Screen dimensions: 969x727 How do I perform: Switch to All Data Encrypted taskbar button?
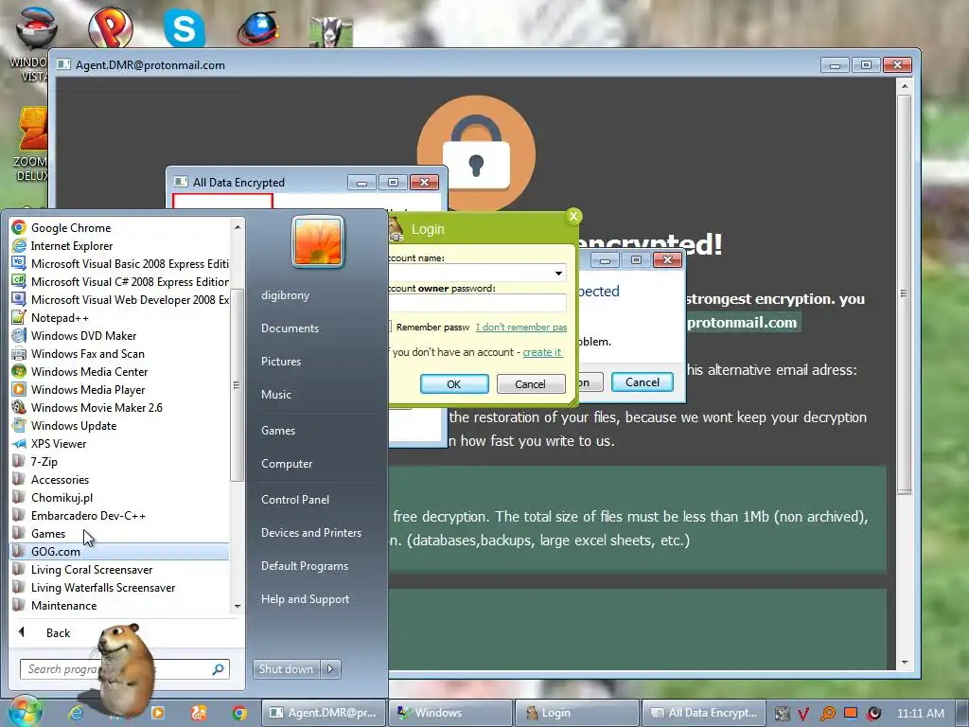(703, 713)
